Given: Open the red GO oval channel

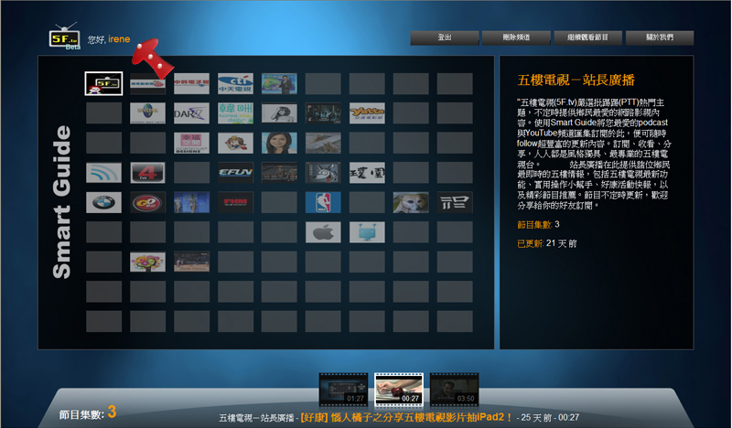Looking at the screenshot, I should 147,202.
